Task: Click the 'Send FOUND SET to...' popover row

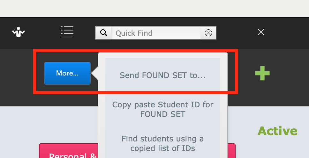Action: [163, 75]
